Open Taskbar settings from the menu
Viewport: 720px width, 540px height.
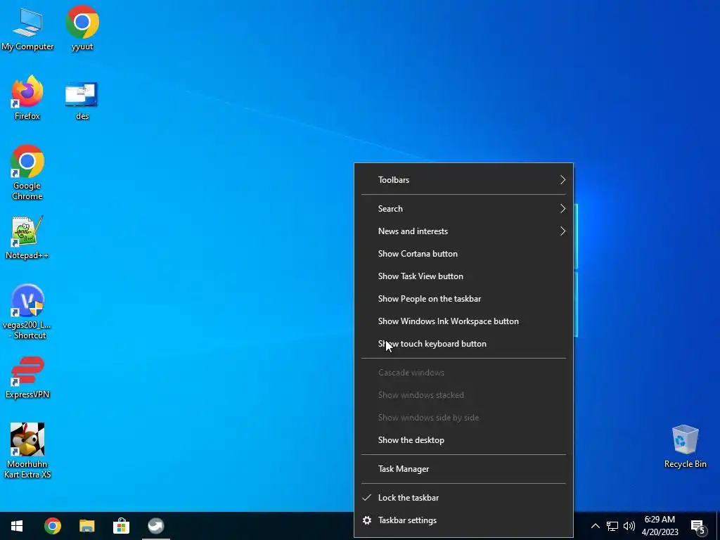(464, 520)
